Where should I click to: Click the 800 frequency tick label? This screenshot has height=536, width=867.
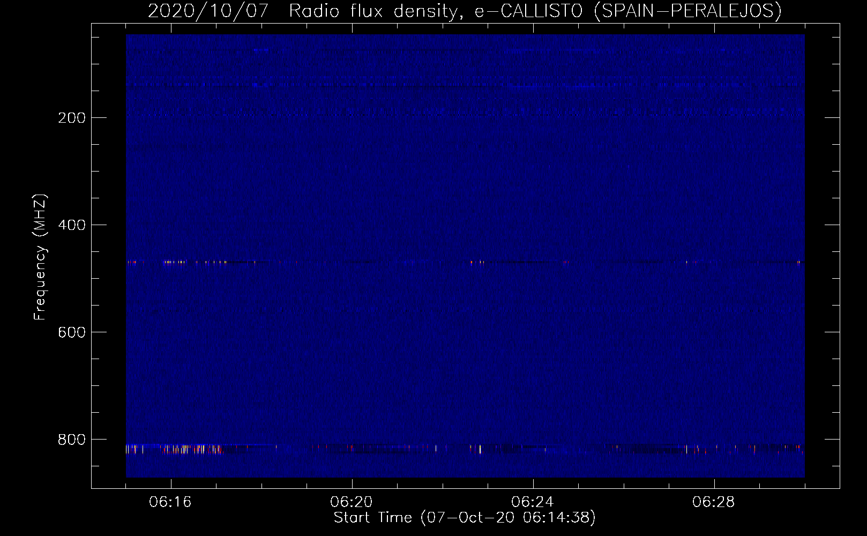point(71,440)
